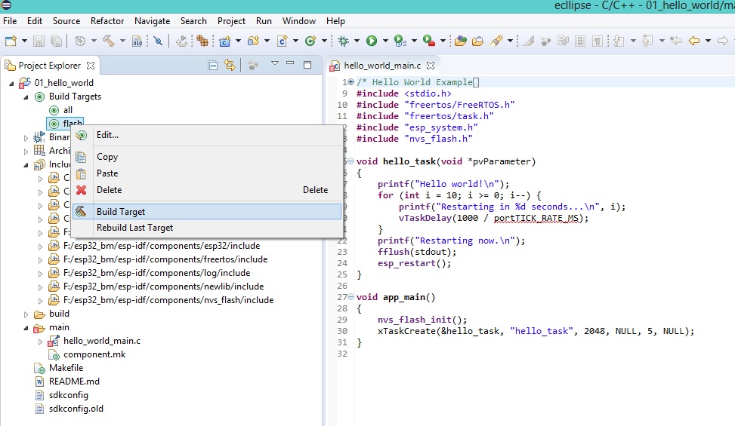The width and height of the screenshot is (735, 426).
Task: Choose Rebuild Last Target menu entry
Action: pyautogui.click(x=134, y=228)
